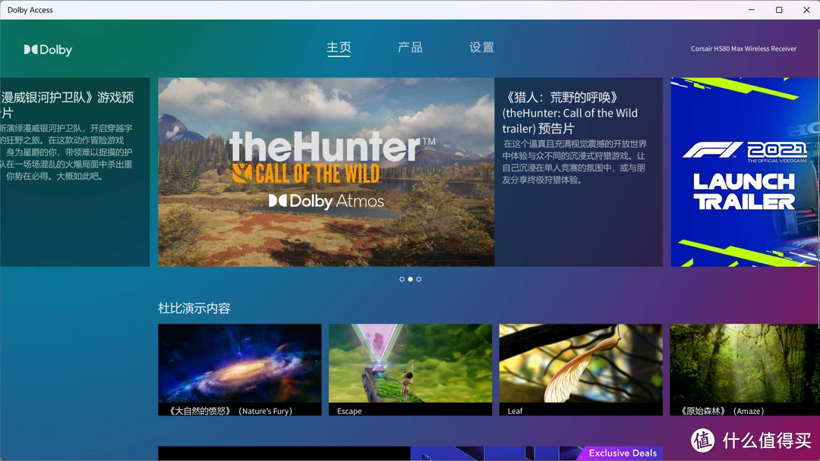Play the Escape demo video
820x461 pixels.
[x=410, y=370]
